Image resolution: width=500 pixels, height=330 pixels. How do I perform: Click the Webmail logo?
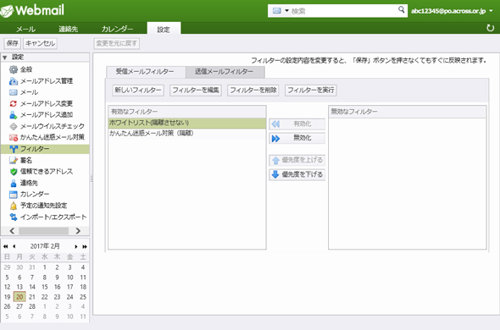click(x=32, y=10)
